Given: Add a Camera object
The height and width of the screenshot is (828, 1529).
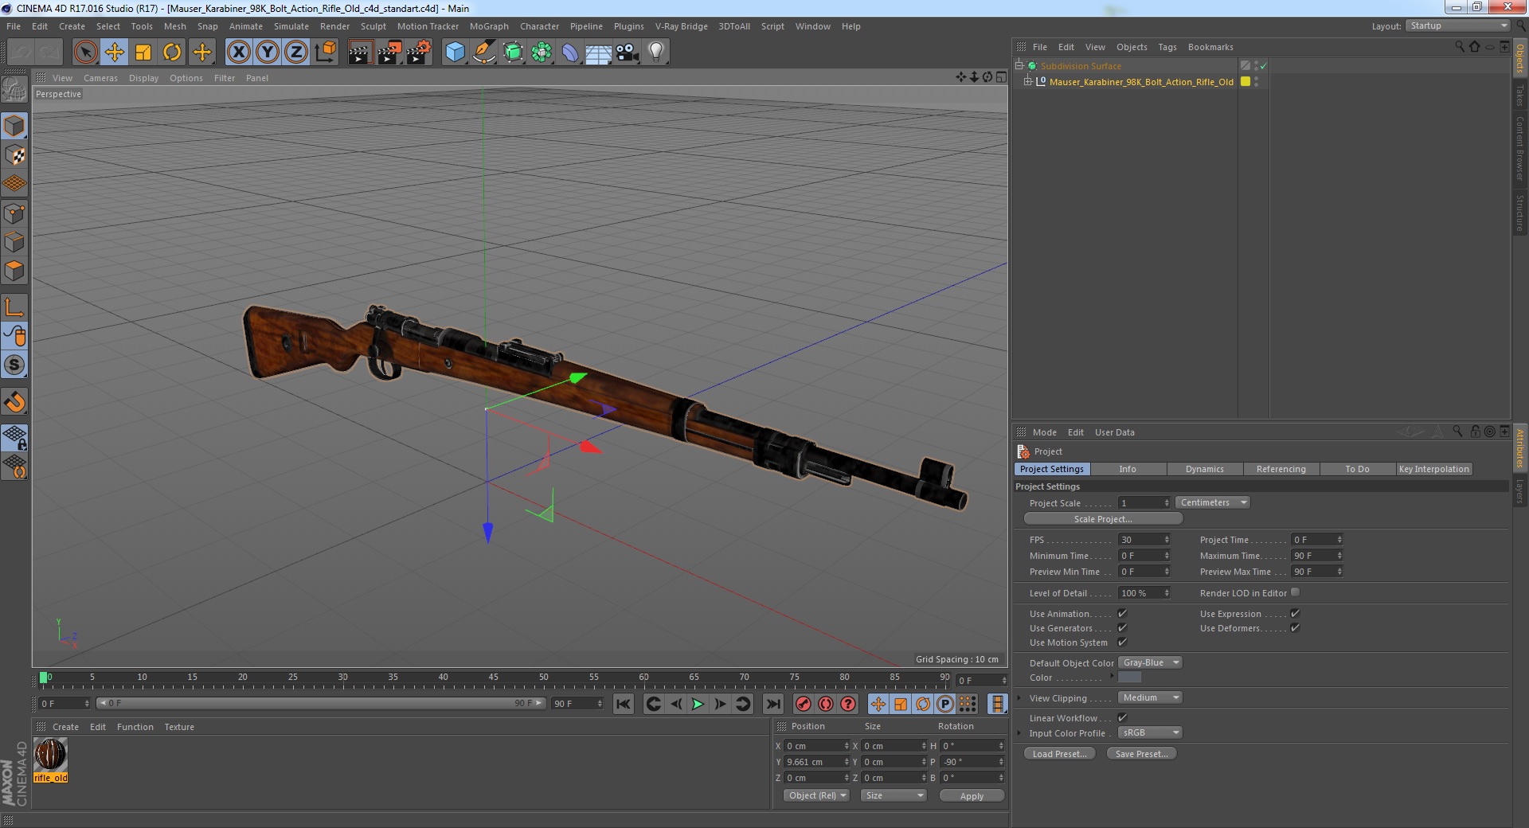Looking at the screenshot, I should coord(628,53).
